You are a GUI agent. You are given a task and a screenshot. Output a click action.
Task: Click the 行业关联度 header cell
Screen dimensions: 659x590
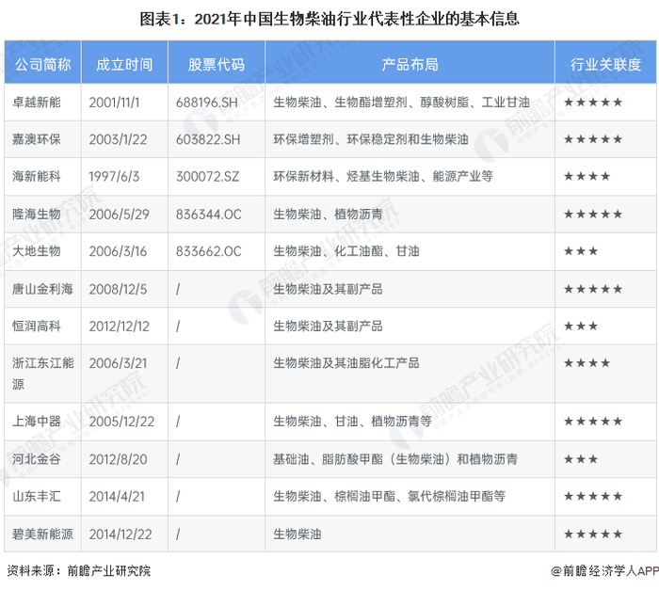(605, 62)
